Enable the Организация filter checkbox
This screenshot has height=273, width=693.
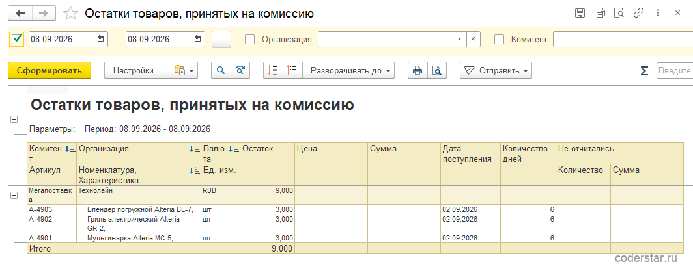point(250,39)
